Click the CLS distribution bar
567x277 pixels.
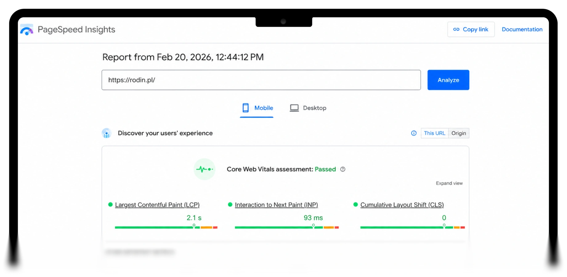point(412,227)
